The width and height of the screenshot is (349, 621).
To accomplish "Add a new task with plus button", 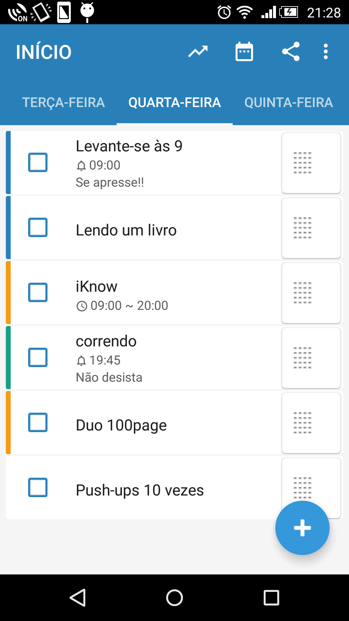I will tap(302, 528).
